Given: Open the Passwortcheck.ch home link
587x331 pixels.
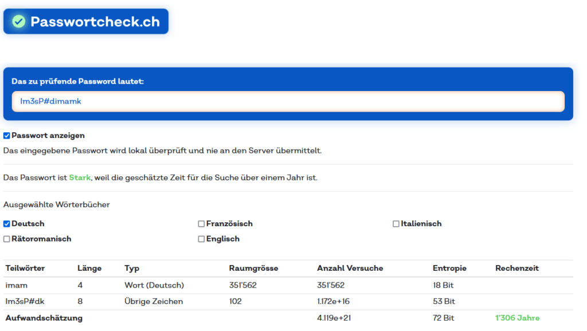Looking at the screenshot, I should (x=95, y=22).
